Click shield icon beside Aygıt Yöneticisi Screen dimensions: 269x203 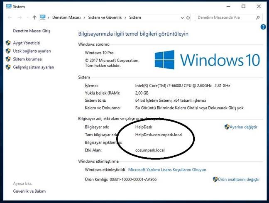click(x=8, y=43)
